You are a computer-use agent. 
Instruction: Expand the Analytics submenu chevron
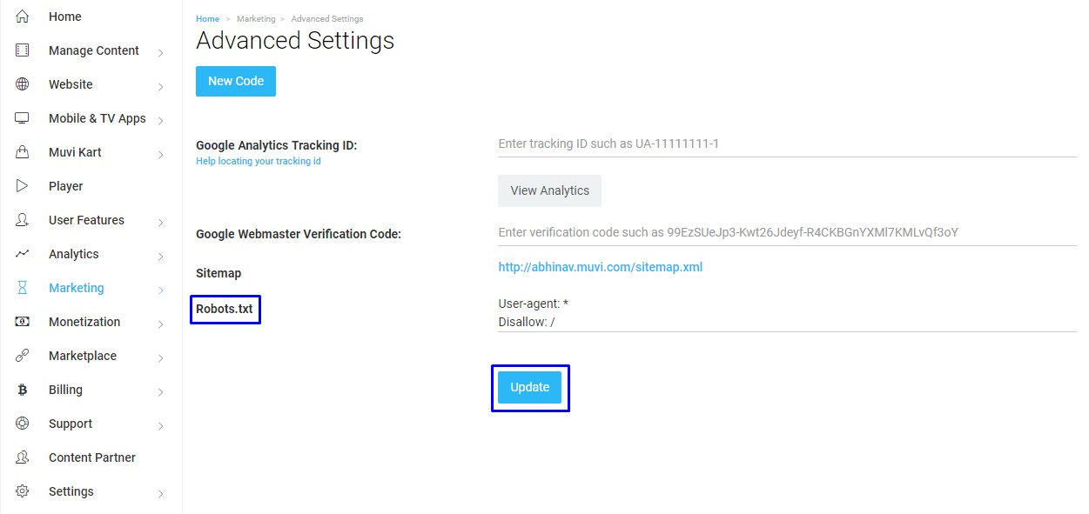point(161,257)
